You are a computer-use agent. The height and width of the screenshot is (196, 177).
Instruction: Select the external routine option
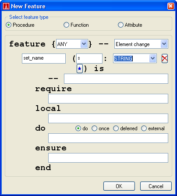(x=144, y=128)
